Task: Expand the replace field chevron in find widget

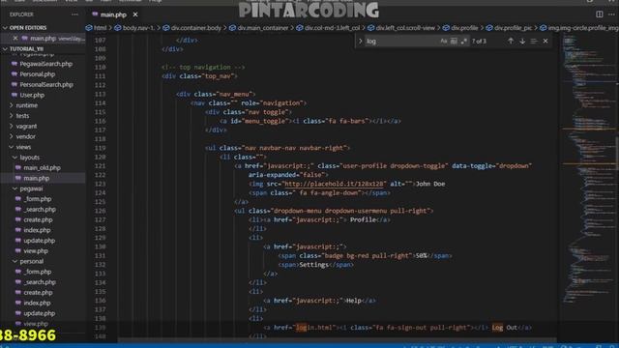Action: tap(360, 41)
